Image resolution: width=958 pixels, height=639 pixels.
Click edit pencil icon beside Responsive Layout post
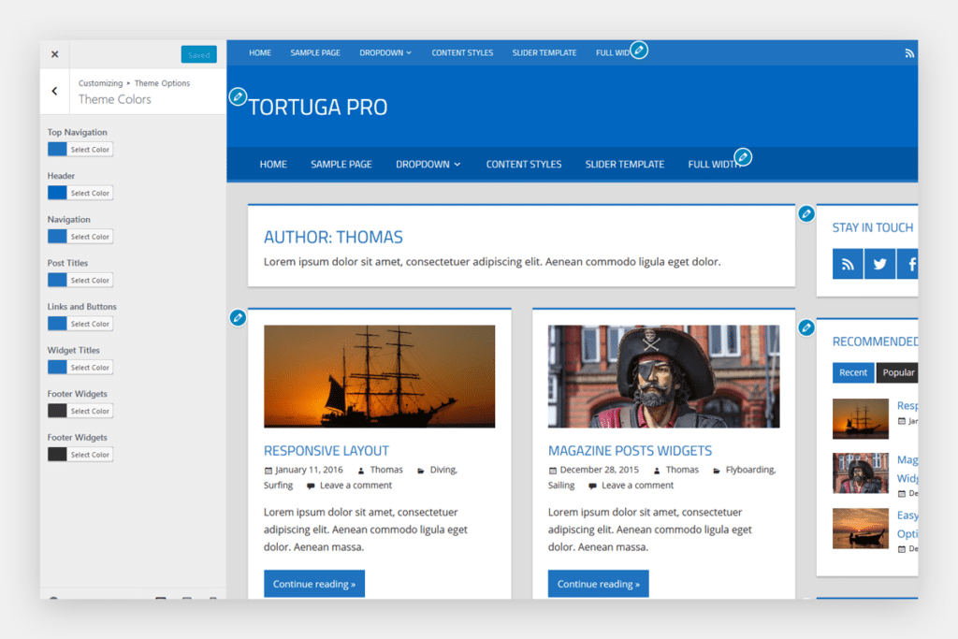coord(238,318)
